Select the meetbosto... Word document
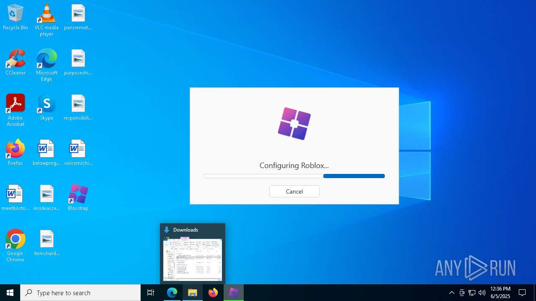The width and height of the screenshot is (536, 301). point(15,198)
